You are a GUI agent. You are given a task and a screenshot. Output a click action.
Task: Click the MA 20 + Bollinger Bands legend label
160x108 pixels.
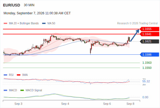tap(24, 23)
